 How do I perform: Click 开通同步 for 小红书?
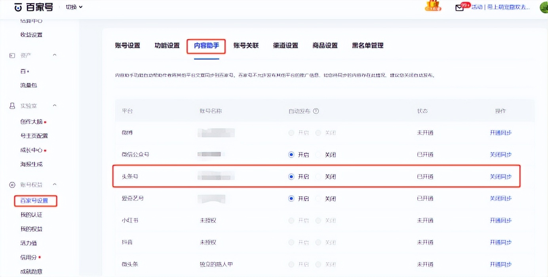[501, 220]
